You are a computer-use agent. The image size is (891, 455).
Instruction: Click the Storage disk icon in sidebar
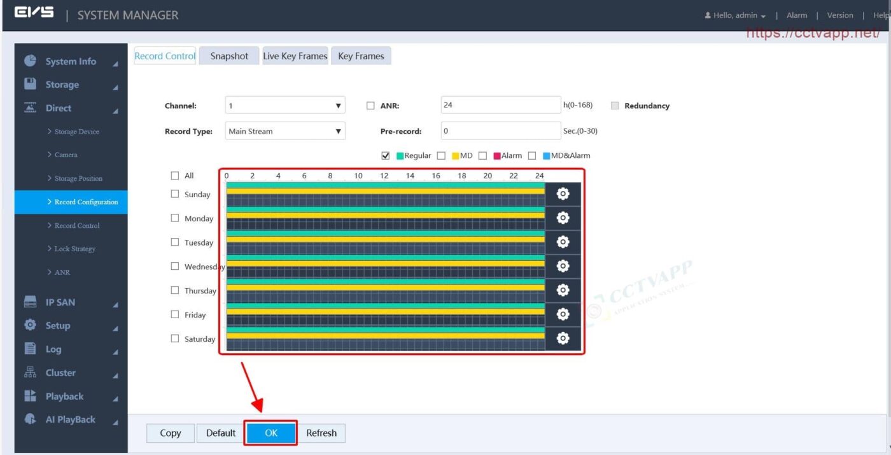coord(30,84)
